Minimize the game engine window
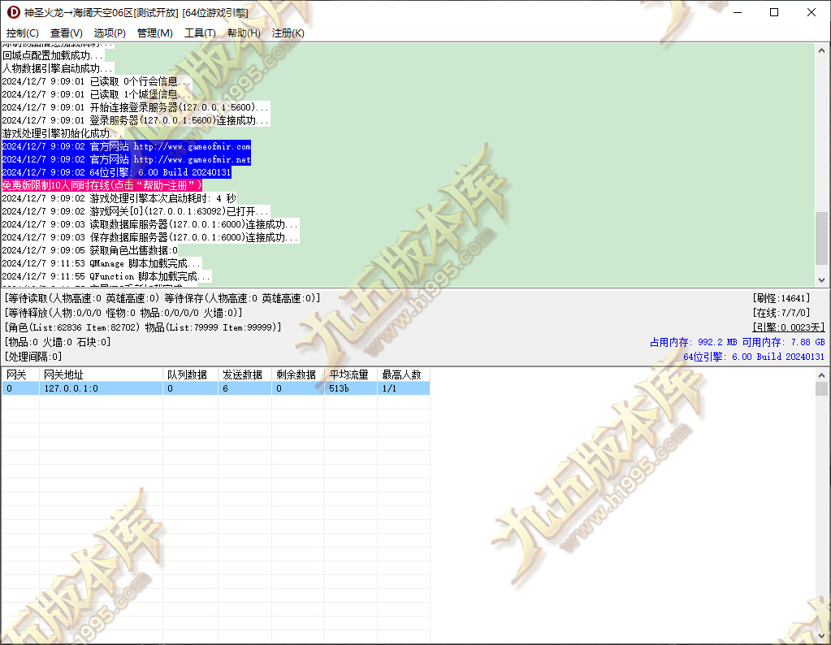The image size is (831, 645). pos(738,12)
